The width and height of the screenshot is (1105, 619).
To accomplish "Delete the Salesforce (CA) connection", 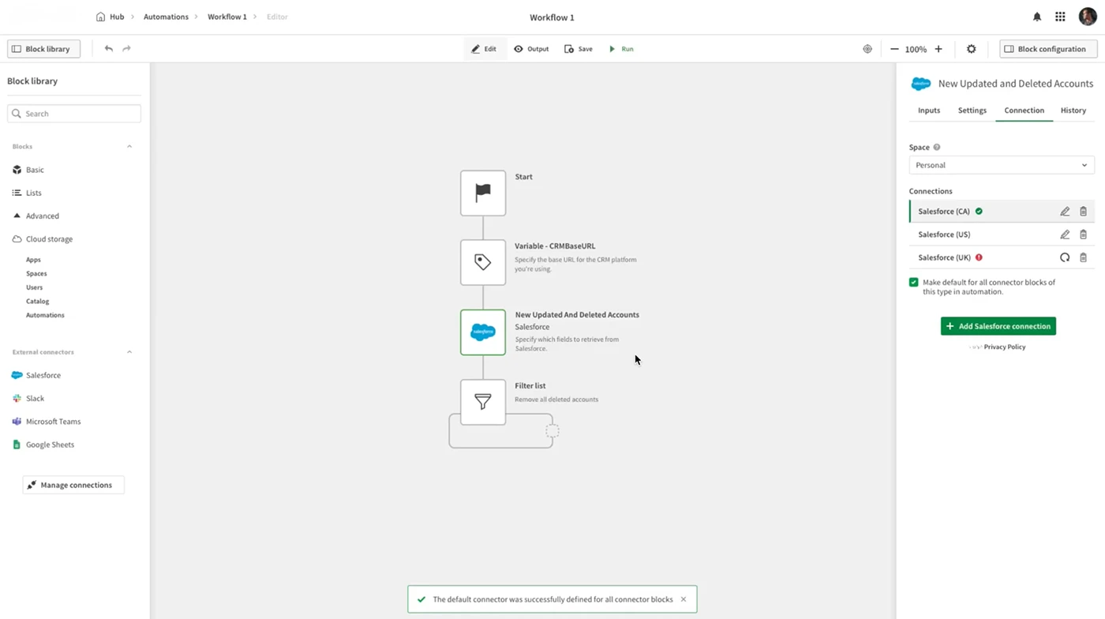I will tap(1083, 212).
